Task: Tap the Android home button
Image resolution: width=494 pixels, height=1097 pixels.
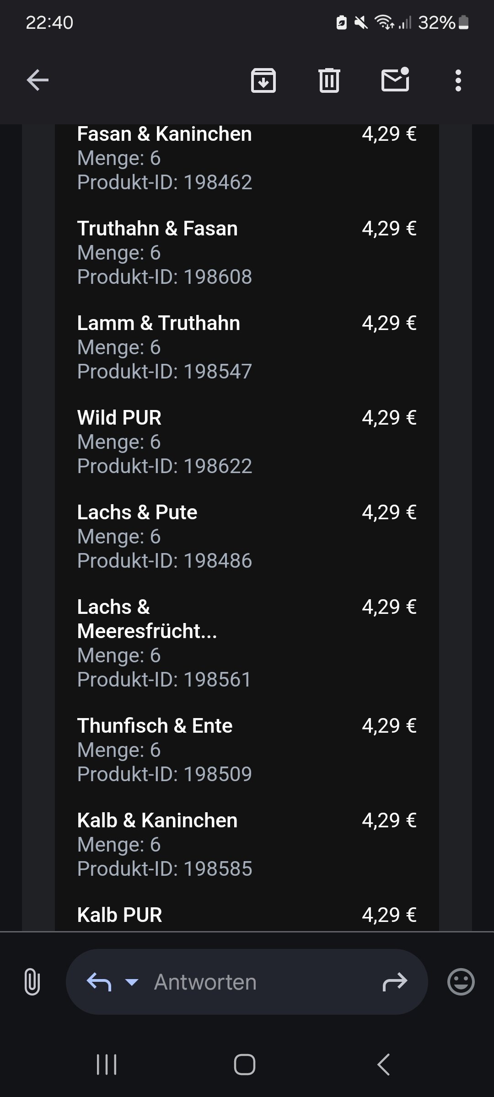Action: pyautogui.click(x=245, y=1065)
